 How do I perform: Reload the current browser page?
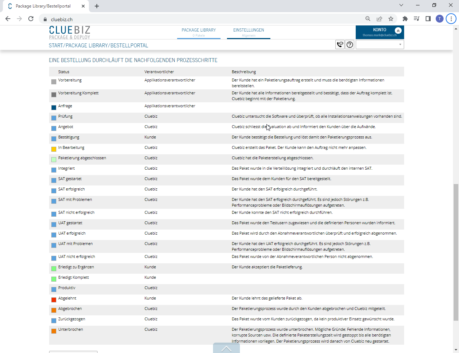click(31, 19)
